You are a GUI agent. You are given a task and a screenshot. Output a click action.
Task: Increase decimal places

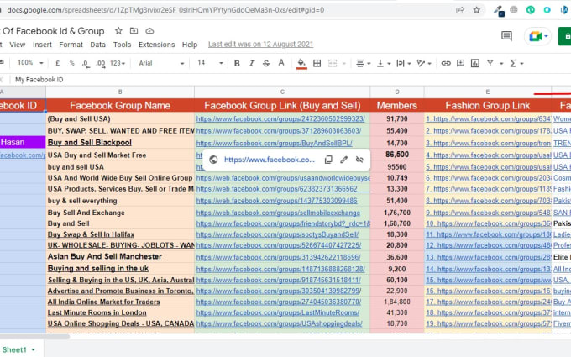(101, 63)
